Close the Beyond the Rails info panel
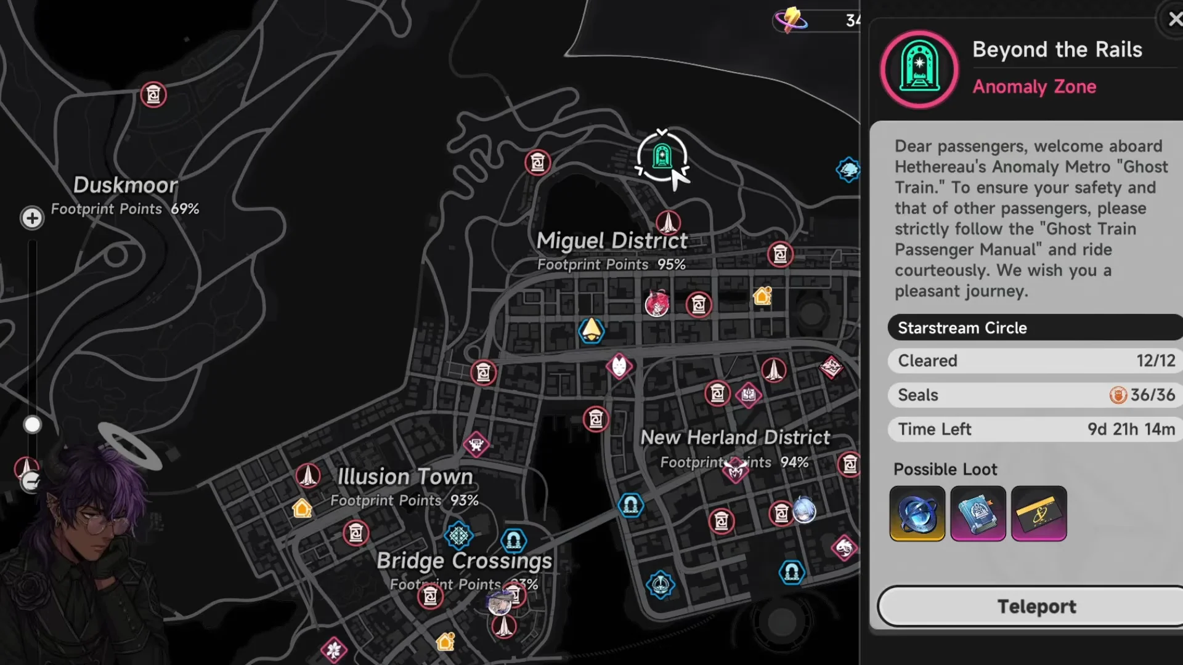1183x665 pixels. click(1174, 19)
